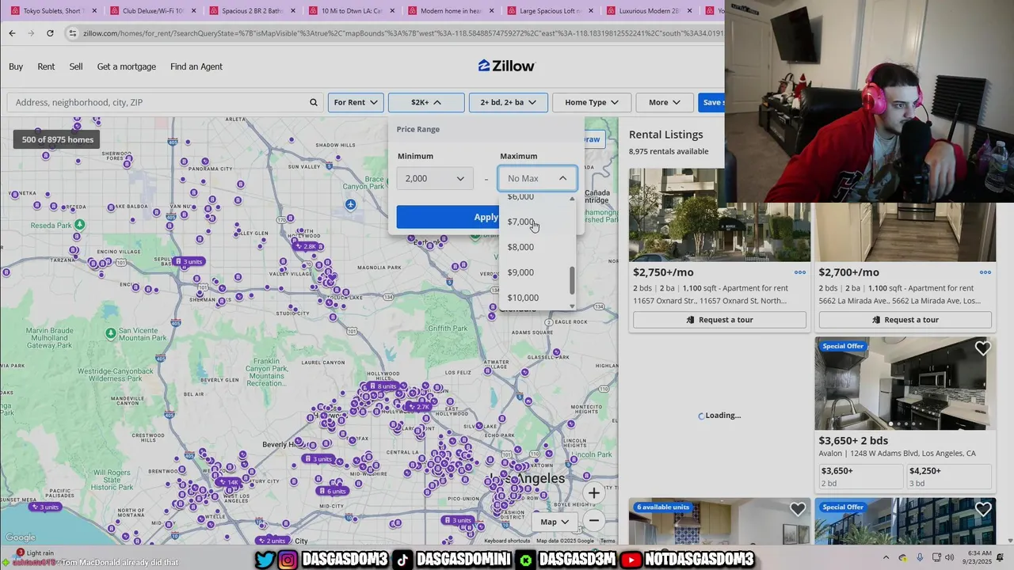1014x570 pixels.
Task: Favorite the second Special Offer listing
Action: pos(982,509)
